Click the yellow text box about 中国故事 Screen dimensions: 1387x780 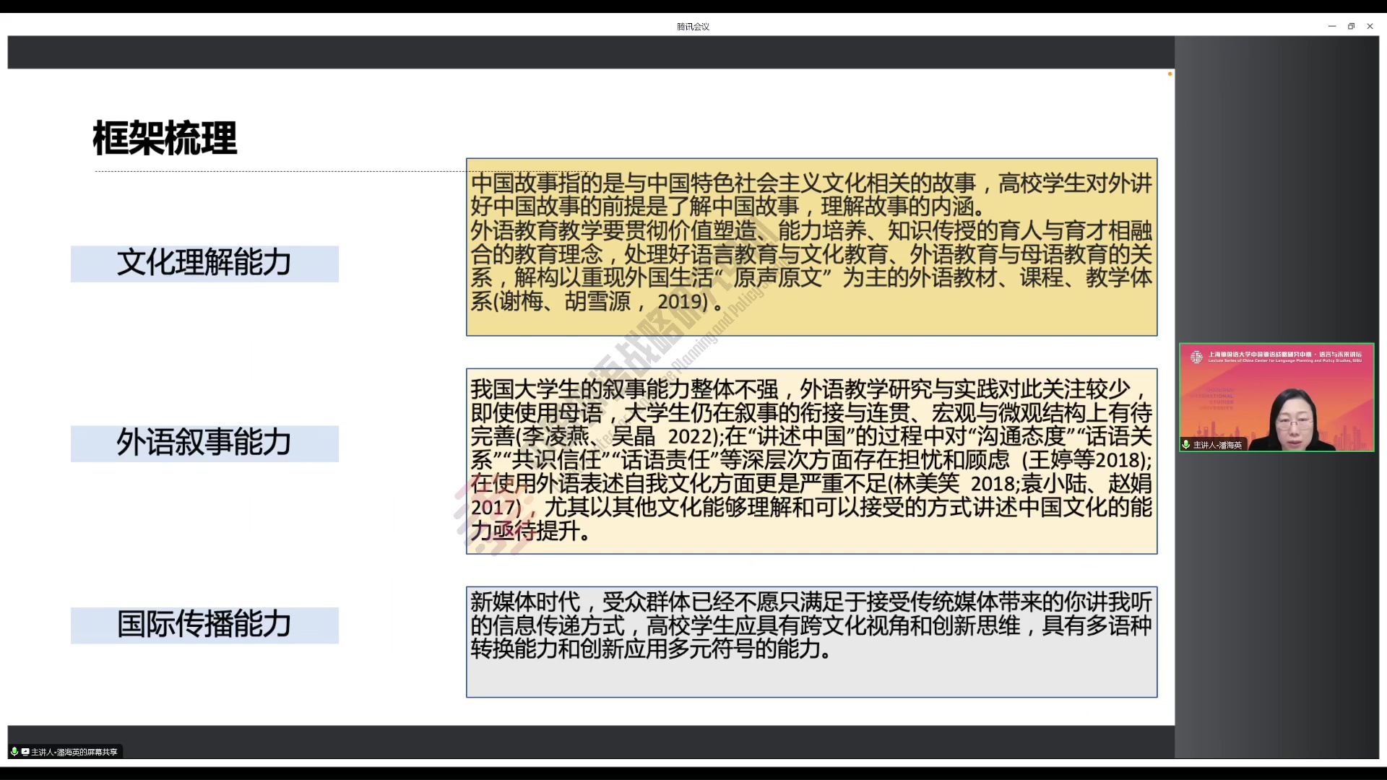click(x=811, y=247)
